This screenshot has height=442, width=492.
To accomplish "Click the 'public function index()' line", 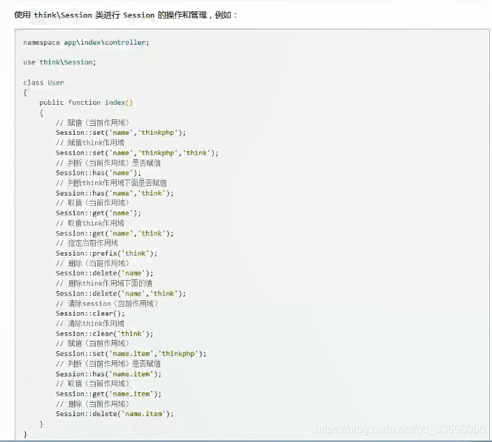I will [x=86, y=103].
